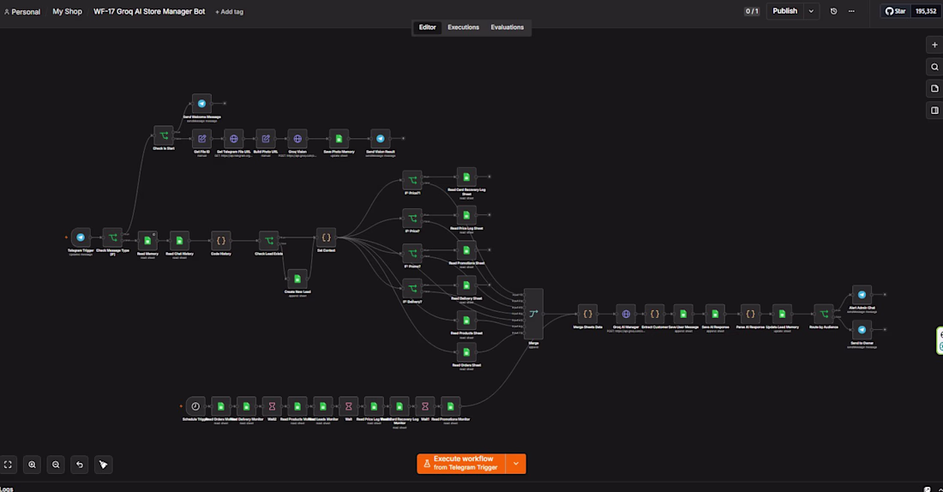Select the Groq AI Manager node
Image resolution: width=943 pixels, height=492 pixels.
click(626, 314)
